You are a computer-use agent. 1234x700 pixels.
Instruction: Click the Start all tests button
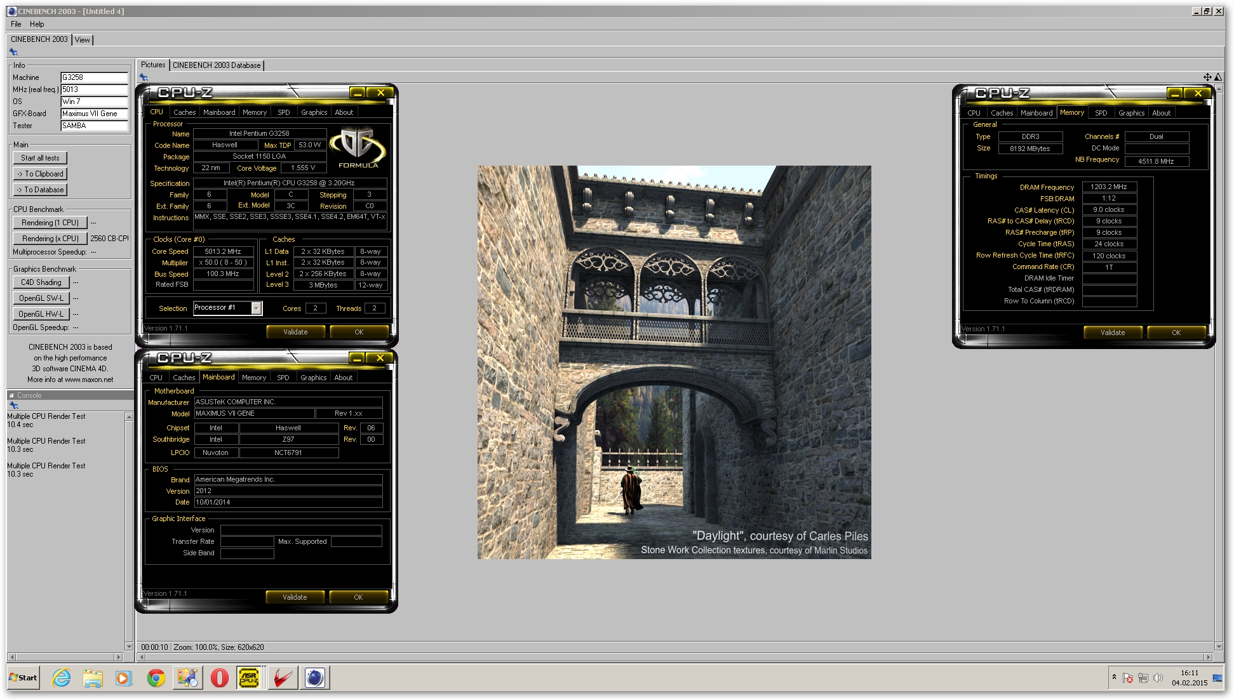pyautogui.click(x=40, y=158)
